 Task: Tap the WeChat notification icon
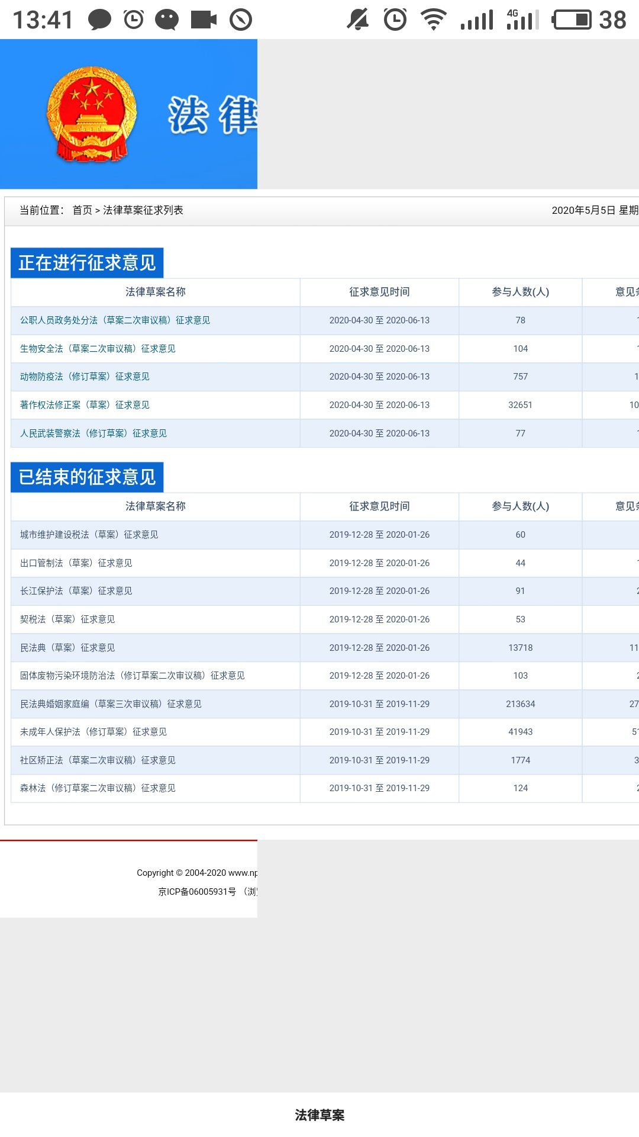167,20
